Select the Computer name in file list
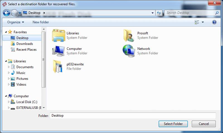 pos(74,49)
